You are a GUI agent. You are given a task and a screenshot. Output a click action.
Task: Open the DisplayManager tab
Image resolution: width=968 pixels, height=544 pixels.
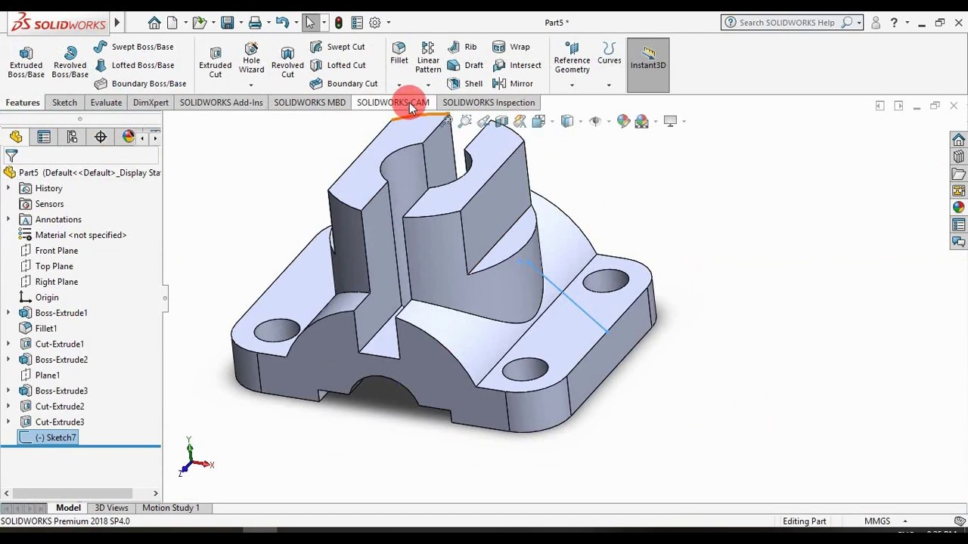(129, 137)
